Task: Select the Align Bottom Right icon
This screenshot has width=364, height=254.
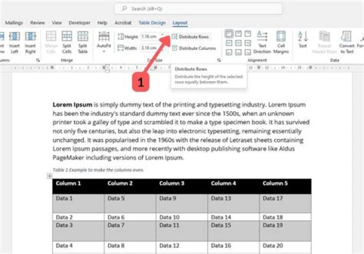Action: (248, 52)
